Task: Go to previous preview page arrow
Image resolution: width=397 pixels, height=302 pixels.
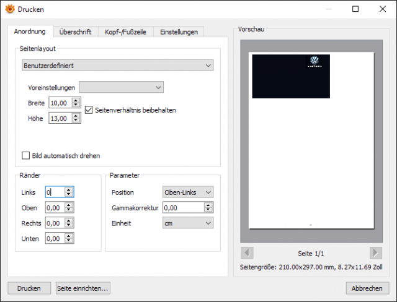Action: pyautogui.click(x=247, y=252)
